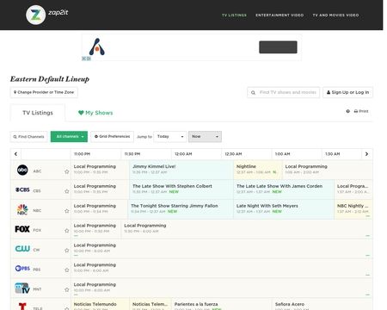Open The Late Late Show With James Corden

(x=284, y=189)
